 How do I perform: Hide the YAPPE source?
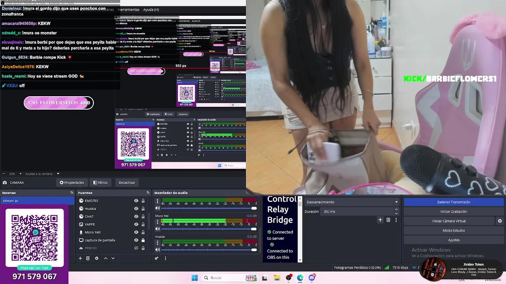tap(136, 224)
